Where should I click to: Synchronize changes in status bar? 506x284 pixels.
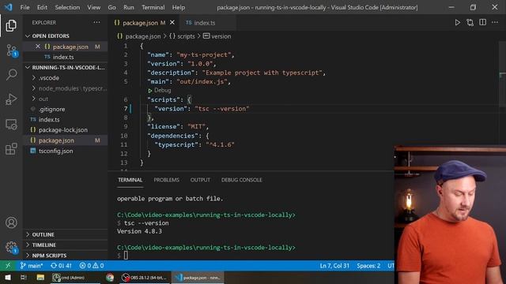(x=61, y=266)
